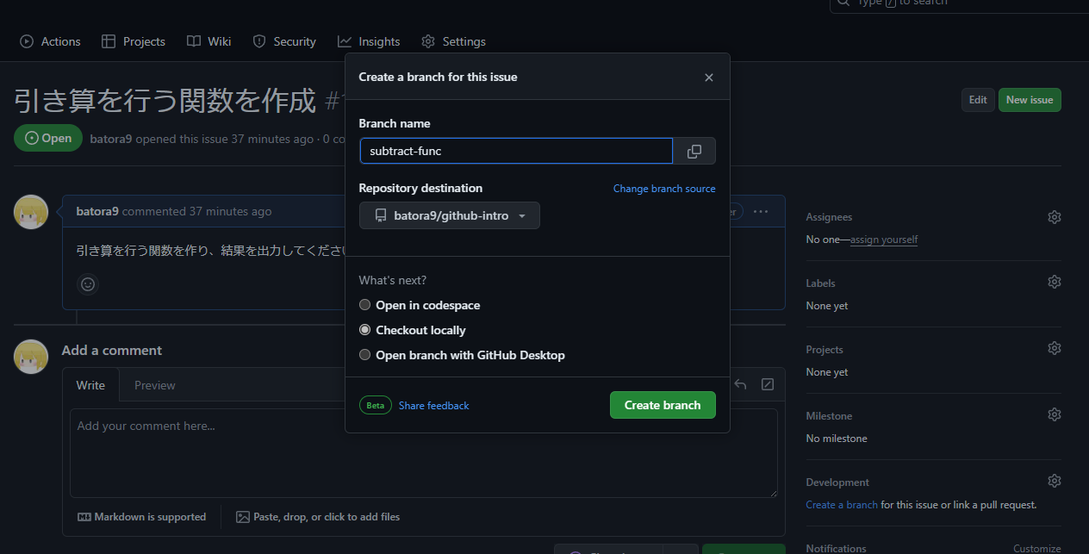
Task: Open the Development gear settings
Action: [x=1054, y=481]
